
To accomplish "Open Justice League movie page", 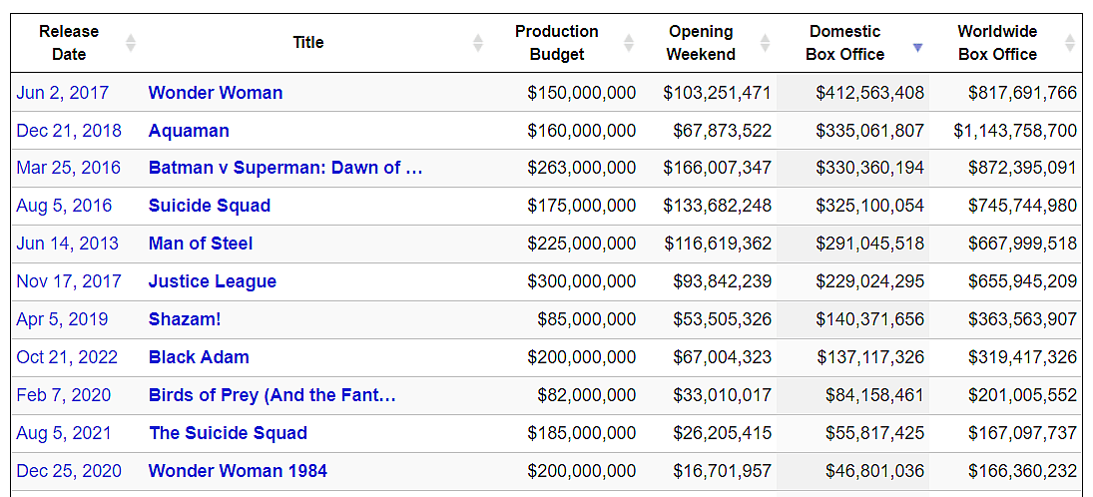I will [x=213, y=281].
